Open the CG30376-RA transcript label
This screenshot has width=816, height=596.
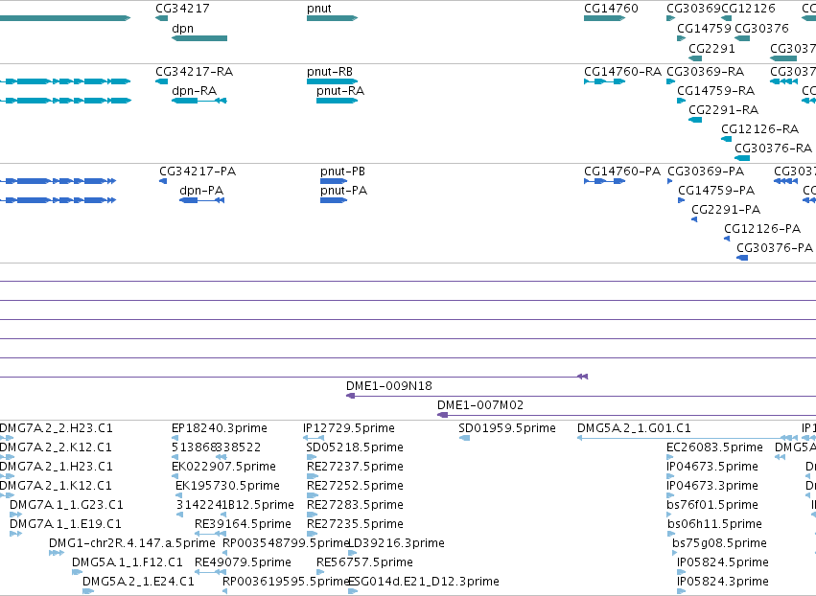click(773, 149)
